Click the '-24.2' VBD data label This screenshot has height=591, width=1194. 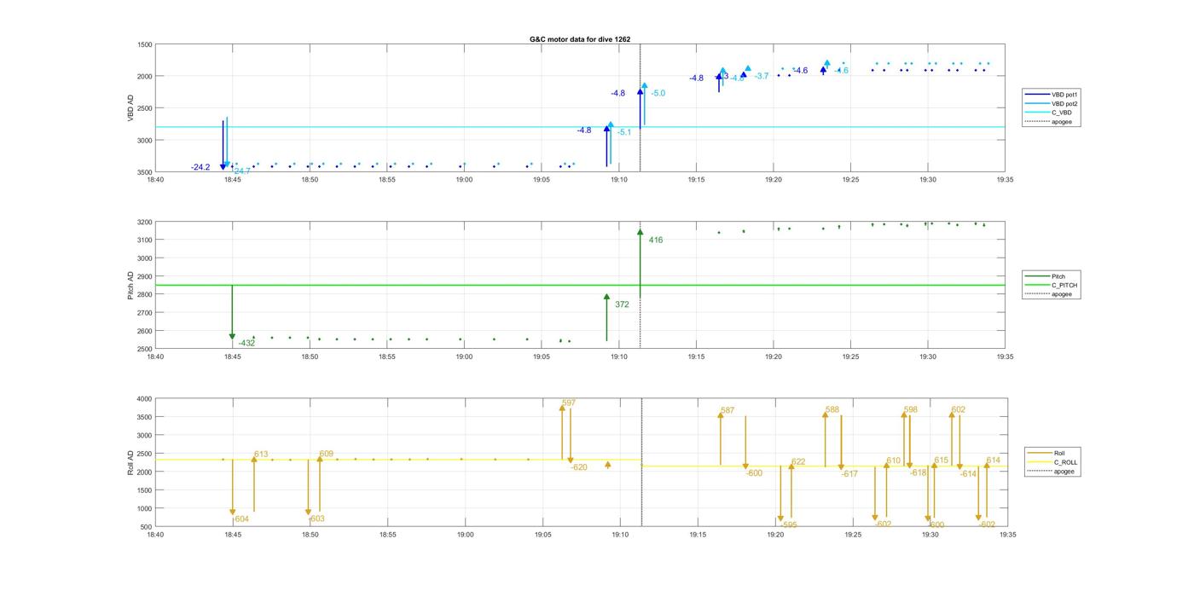[201, 167]
